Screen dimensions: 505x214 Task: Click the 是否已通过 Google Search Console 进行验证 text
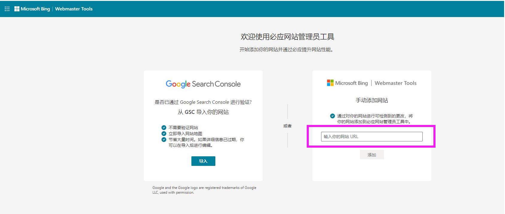(203, 102)
